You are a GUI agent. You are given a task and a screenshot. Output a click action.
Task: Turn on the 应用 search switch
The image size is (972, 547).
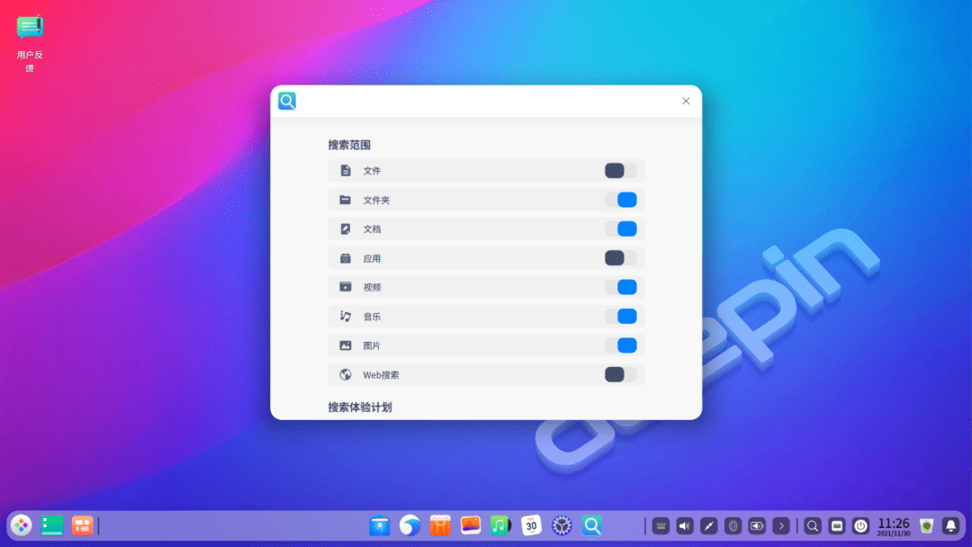pos(620,257)
